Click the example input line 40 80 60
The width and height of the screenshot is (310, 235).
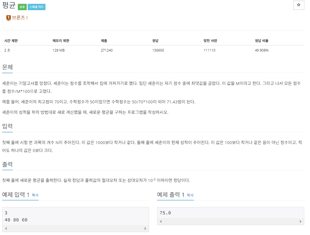pos(16,220)
